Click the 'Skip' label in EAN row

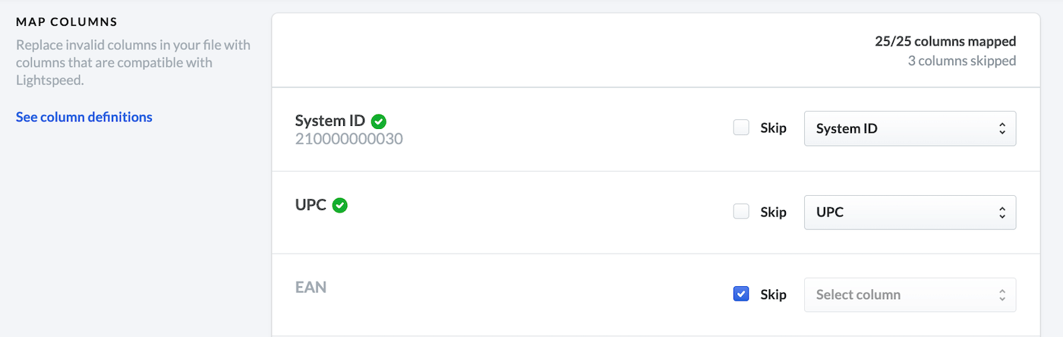pos(773,294)
